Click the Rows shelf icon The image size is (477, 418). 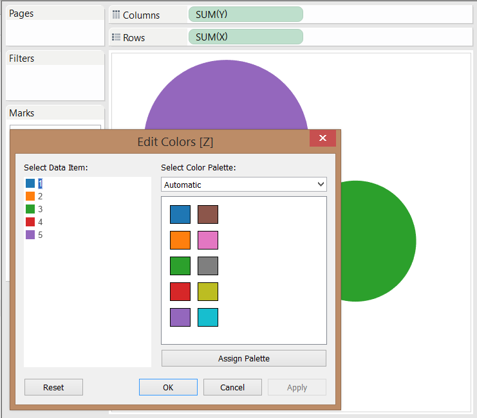pos(116,37)
